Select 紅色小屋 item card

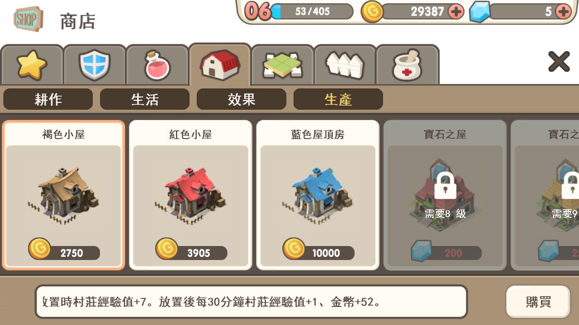pyautogui.click(x=190, y=195)
